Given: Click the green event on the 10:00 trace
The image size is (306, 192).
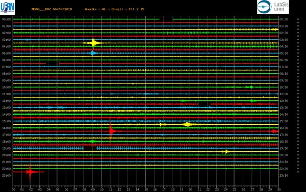Looking at the screenshot, I should 250,87.
